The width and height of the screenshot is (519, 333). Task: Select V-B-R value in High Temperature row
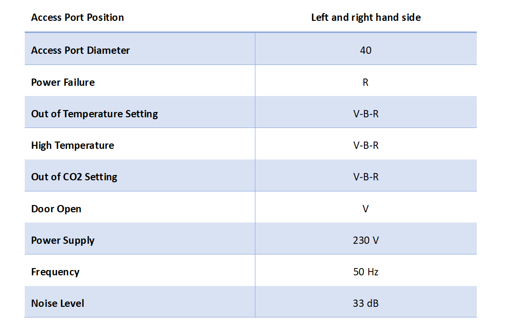tap(365, 145)
